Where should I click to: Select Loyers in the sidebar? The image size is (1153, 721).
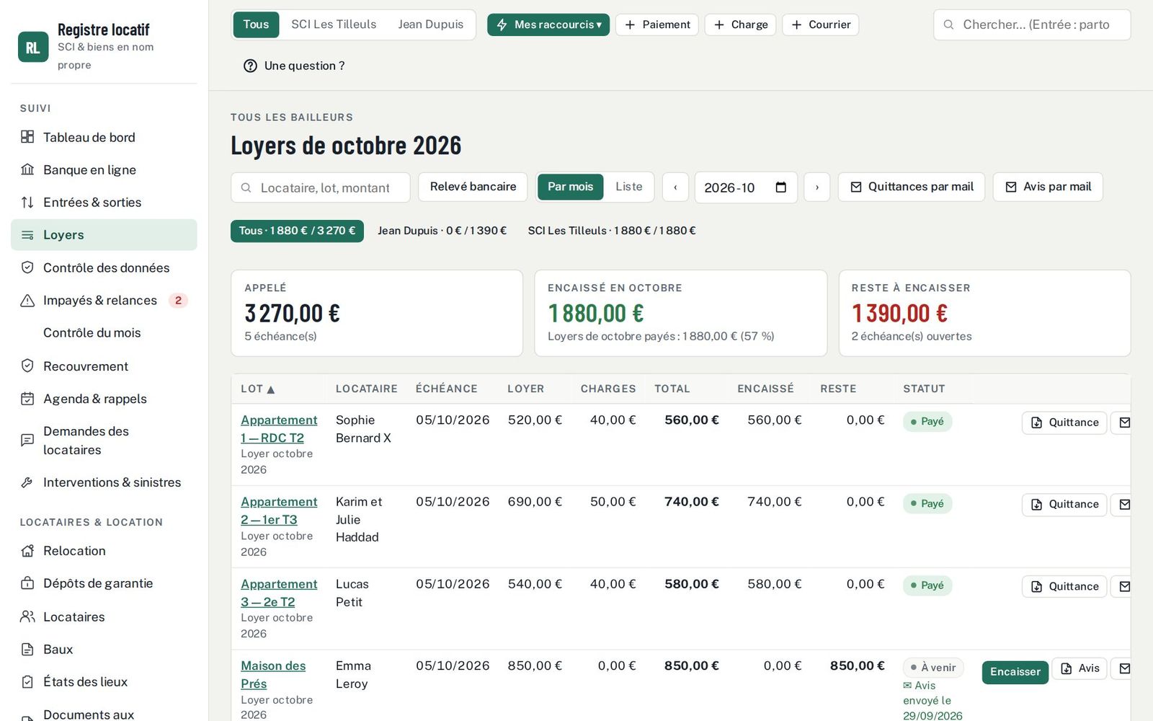click(x=104, y=235)
